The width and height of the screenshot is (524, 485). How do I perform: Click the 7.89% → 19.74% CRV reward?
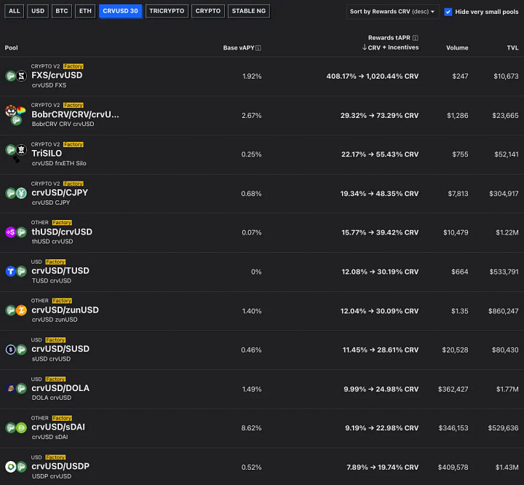(382, 468)
